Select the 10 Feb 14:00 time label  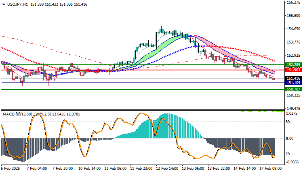click(x=89, y=169)
